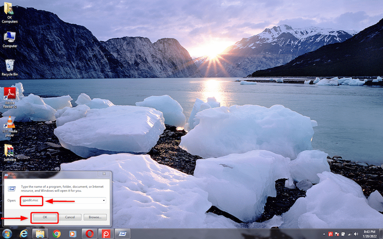Screen dimensions: 383x239
Task: Select the Computer desktop icon
Action: click(10, 39)
